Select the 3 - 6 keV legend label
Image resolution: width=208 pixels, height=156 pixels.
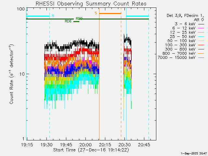click(x=185, y=24)
